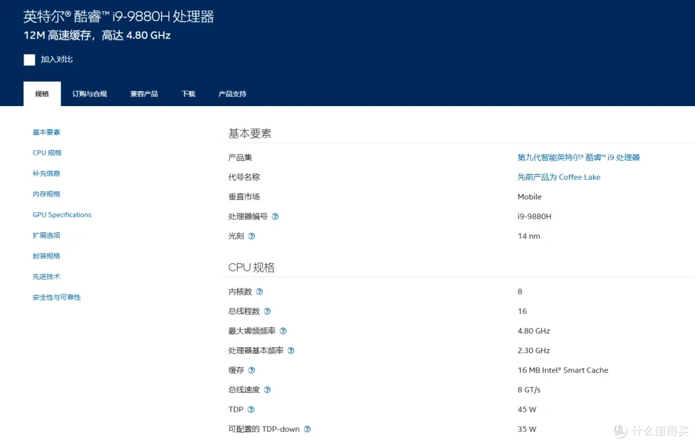Go to the GPU Specifications sidebar link
695x445 pixels.
[x=62, y=215]
